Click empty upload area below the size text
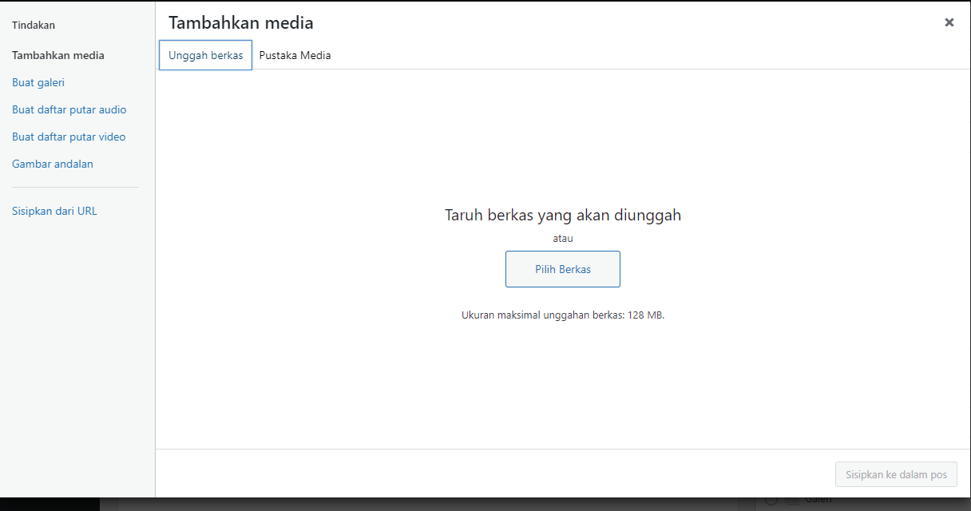This screenshot has width=971, height=511. pos(563,383)
